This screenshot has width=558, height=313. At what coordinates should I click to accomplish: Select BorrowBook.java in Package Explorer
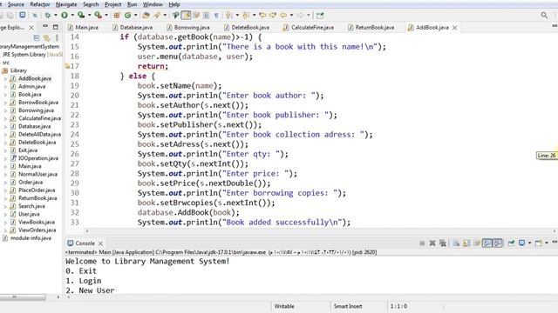(38, 103)
